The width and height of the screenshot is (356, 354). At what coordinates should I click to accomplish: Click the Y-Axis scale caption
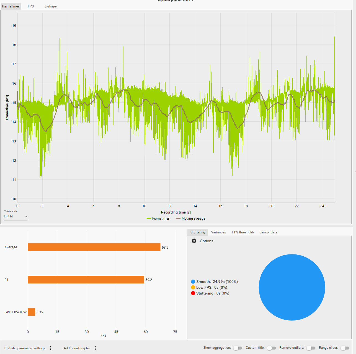point(11,211)
